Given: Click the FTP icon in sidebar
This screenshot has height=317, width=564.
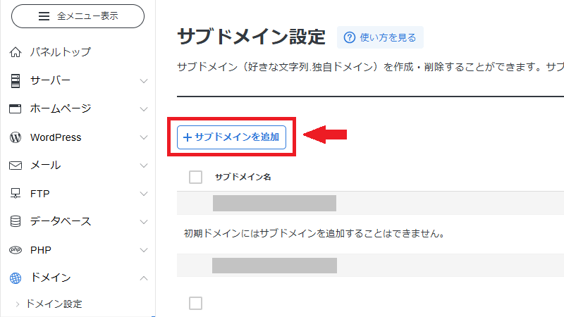Looking at the screenshot, I should [16, 193].
